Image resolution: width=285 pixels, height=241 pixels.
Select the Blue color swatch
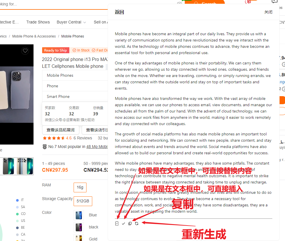78,215
